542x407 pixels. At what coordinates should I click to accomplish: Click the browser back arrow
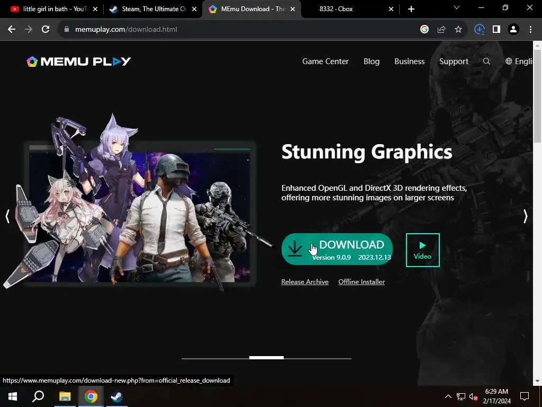point(12,30)
